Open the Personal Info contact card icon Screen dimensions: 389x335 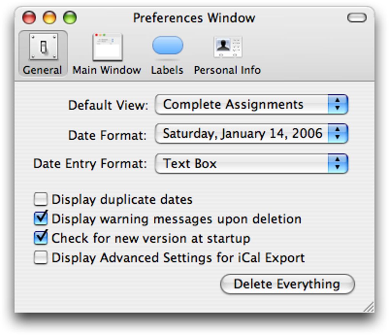coord(228,47)
